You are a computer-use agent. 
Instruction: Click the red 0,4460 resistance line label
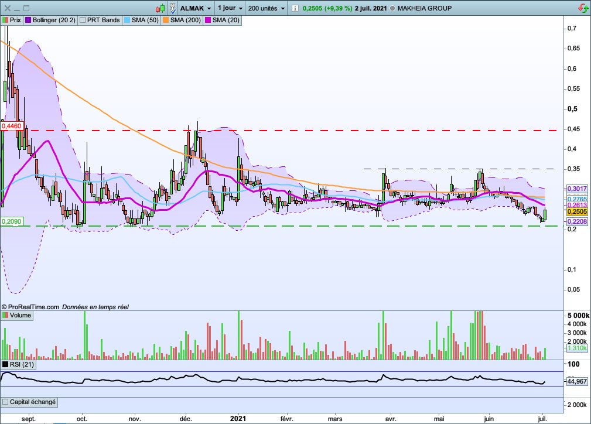(12, 126)
